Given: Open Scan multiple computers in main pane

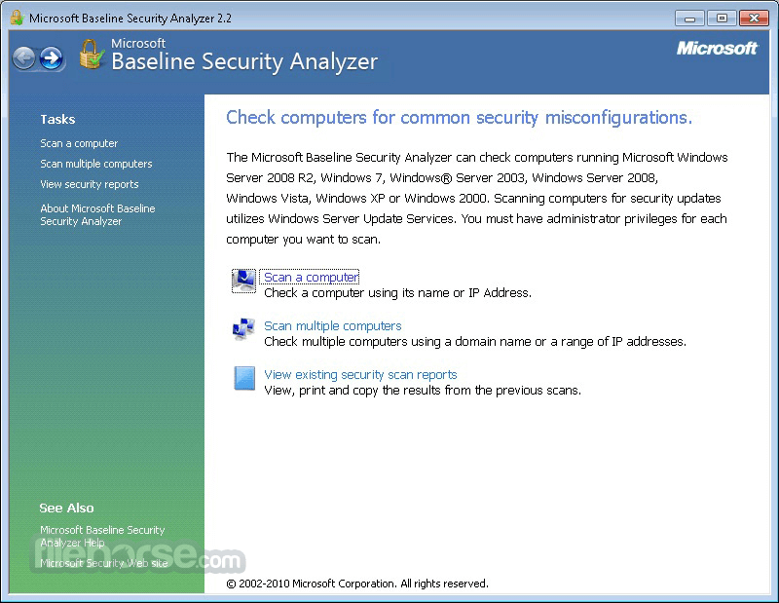Looking at the screenshot, I should coord(332,326).
